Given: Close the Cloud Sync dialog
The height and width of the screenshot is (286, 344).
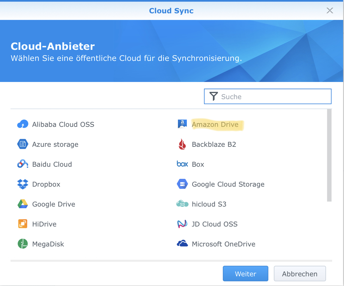Looking at the screenshot, I should 330,10.
